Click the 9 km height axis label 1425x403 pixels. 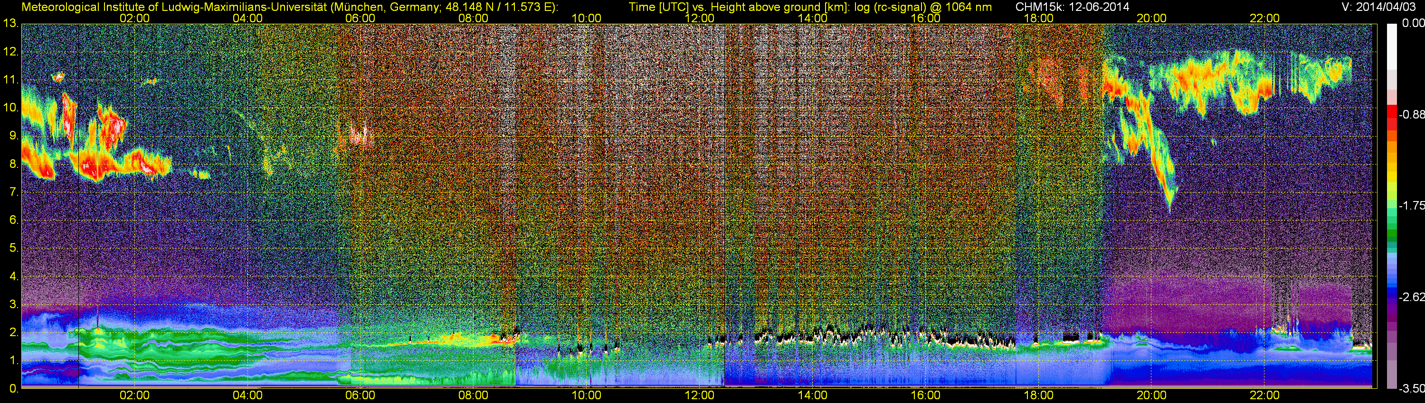[x=14, y=137]
